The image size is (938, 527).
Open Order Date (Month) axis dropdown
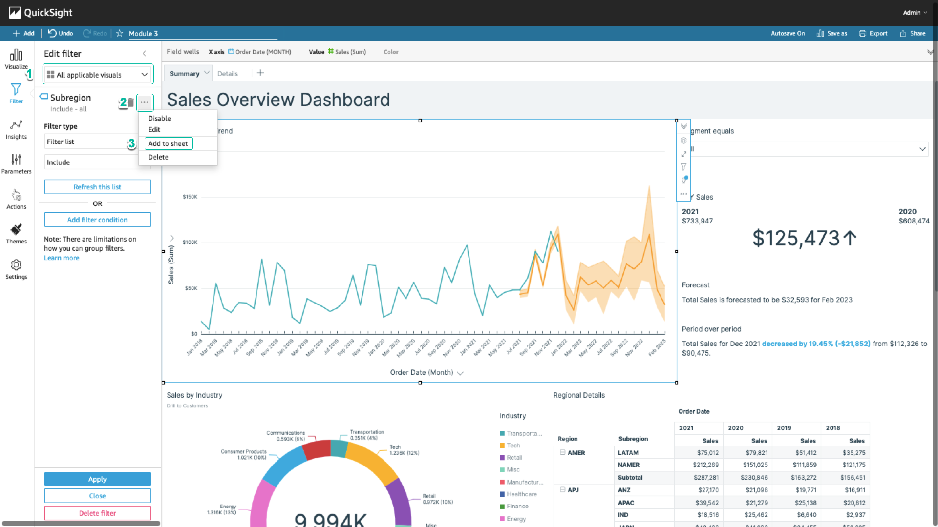coord(460,373)
